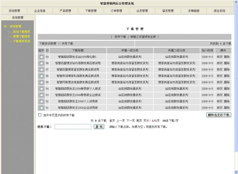Expand the 系统管理 tree node icon
The image size is (238, 174).
point(5,26)
